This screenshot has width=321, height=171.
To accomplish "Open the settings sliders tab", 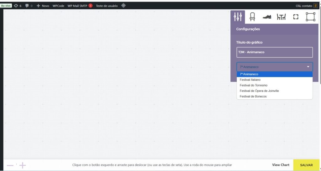I will click(238, 17).
